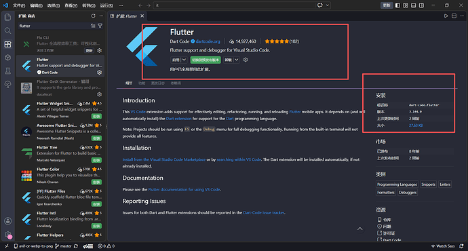Toggle the bottom panel visibility
The height and width of the screenshot is (251, 468).
coord(413,5)
